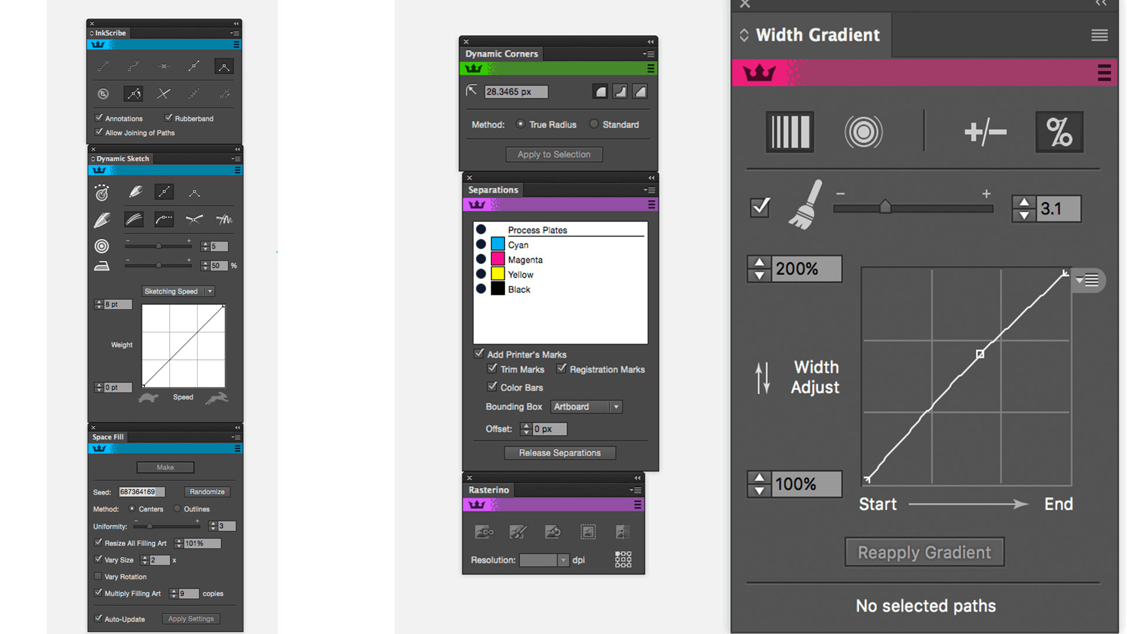Select the percentage icon in Width Gradient panel
Image resolution: width=1127 pixels, height=634 pixels.
(x=1058, y=131)
